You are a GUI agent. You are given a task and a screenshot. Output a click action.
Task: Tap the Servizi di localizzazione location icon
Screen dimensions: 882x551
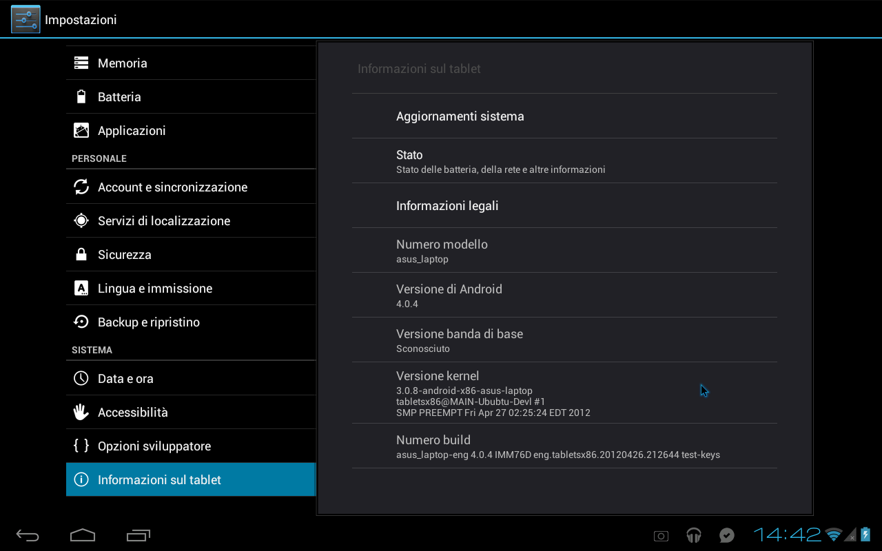(x=81, y=220)
